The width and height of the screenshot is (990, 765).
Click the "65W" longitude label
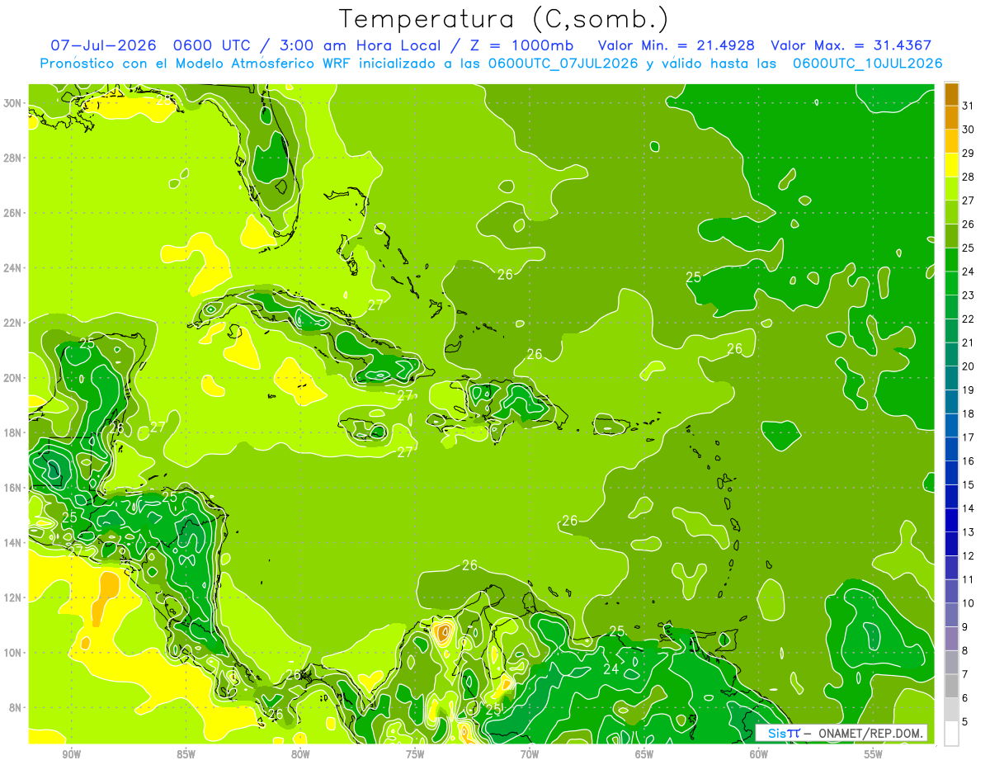644,754
